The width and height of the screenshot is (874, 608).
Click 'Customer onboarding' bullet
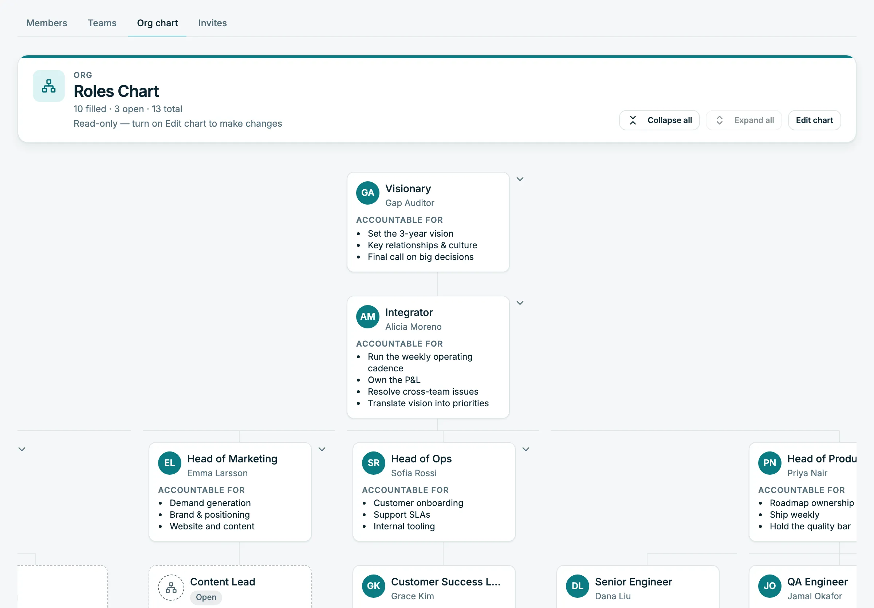coord(418,504)
